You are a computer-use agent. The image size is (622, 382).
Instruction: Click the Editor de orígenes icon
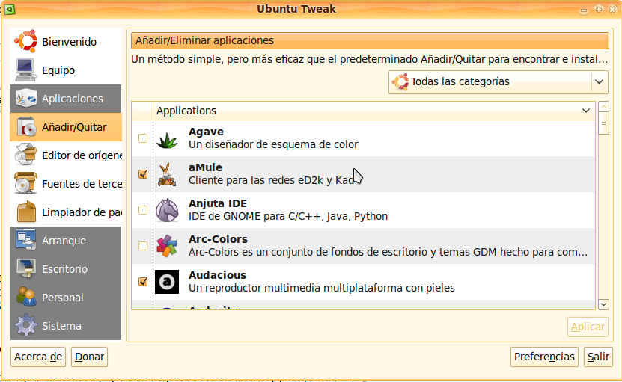click(25, 155)
